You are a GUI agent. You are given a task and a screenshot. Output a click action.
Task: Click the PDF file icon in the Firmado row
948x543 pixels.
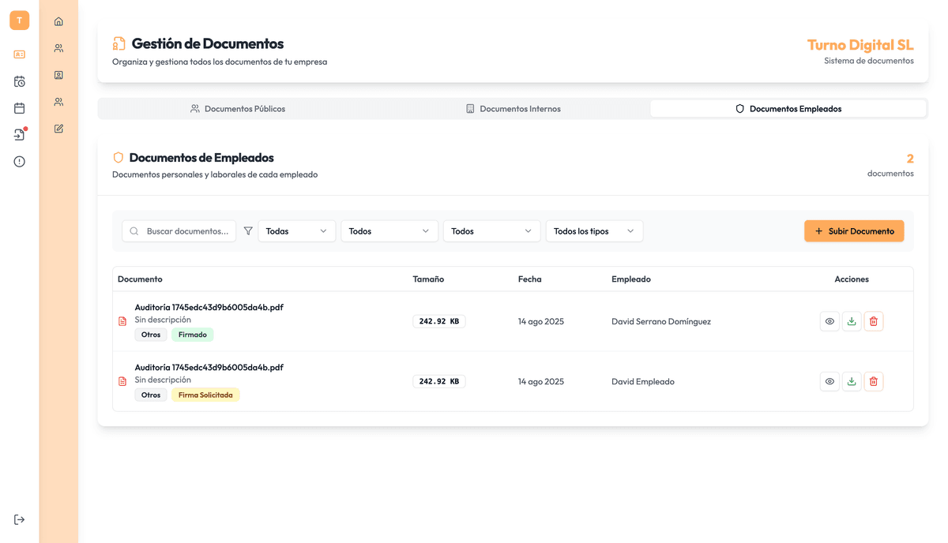(122, 321)
